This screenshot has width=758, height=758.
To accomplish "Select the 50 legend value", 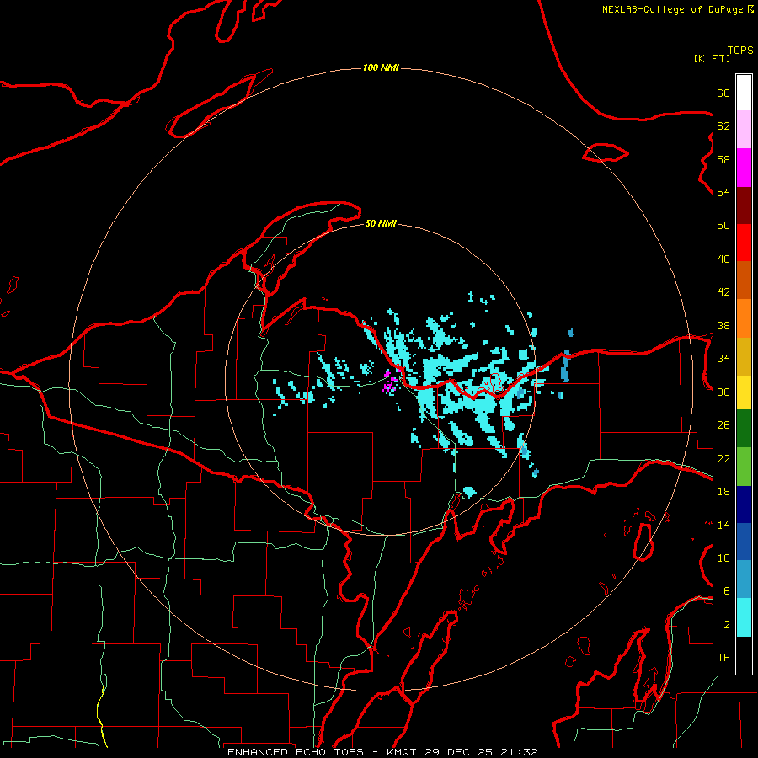I will coord(723,226).
